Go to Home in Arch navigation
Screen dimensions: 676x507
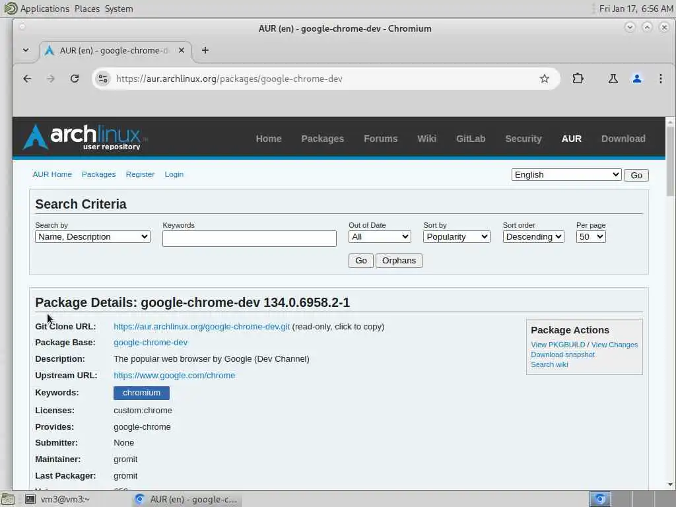point(269,139)
